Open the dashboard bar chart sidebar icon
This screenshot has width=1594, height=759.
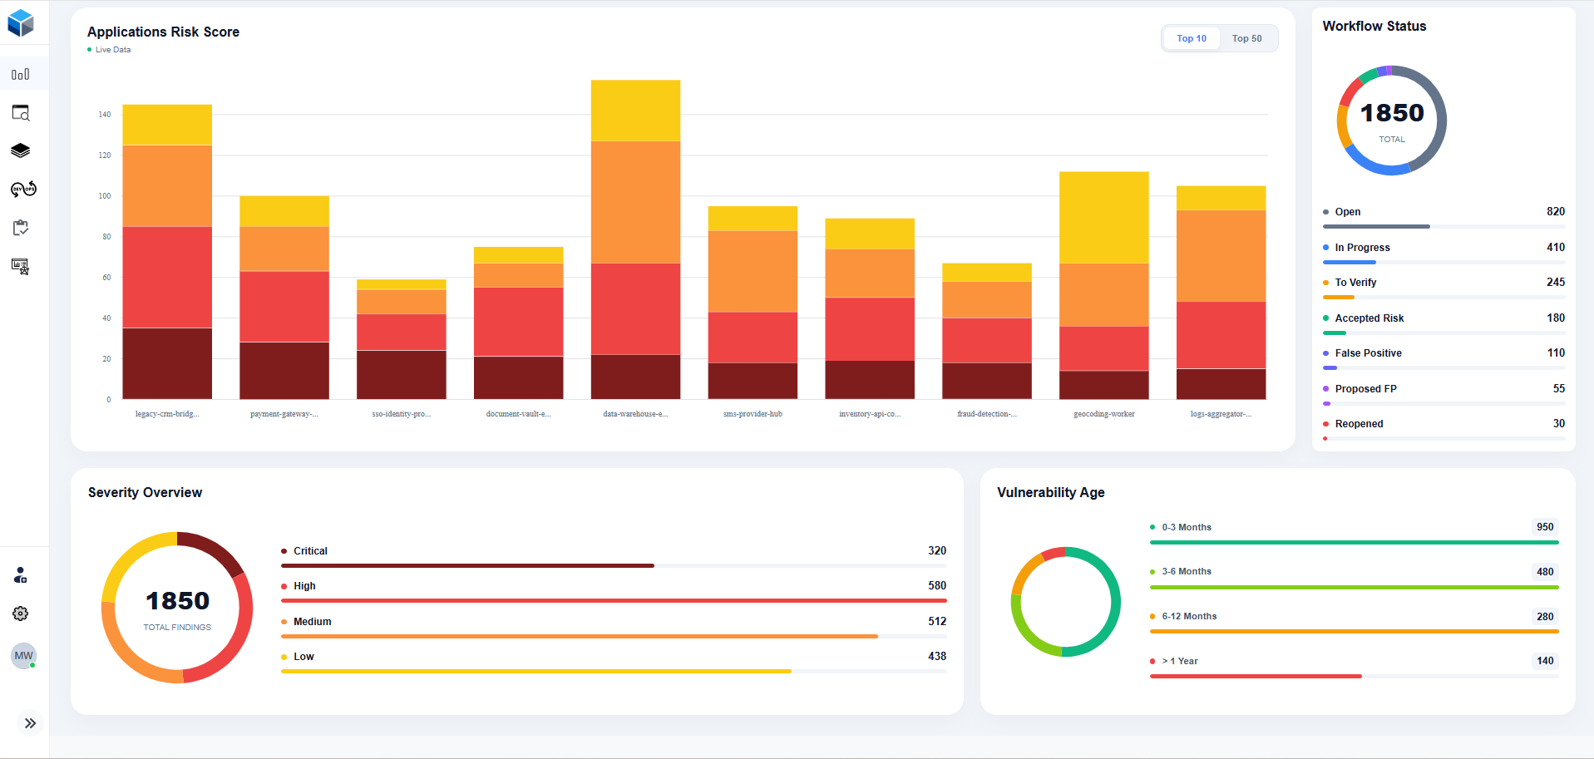21,74
